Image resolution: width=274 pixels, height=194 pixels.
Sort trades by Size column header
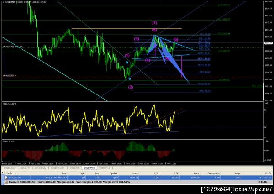pyautogui.click(x=97, y=173)
